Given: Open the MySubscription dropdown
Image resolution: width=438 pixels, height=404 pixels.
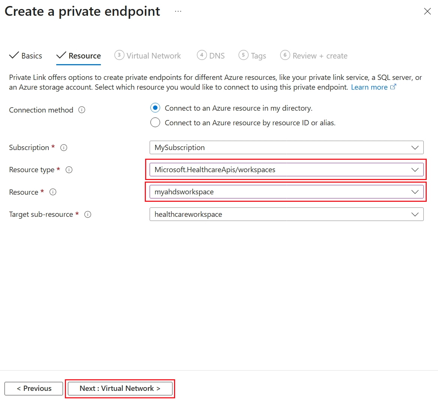Looking at the screenshot, I should [286, 147].
